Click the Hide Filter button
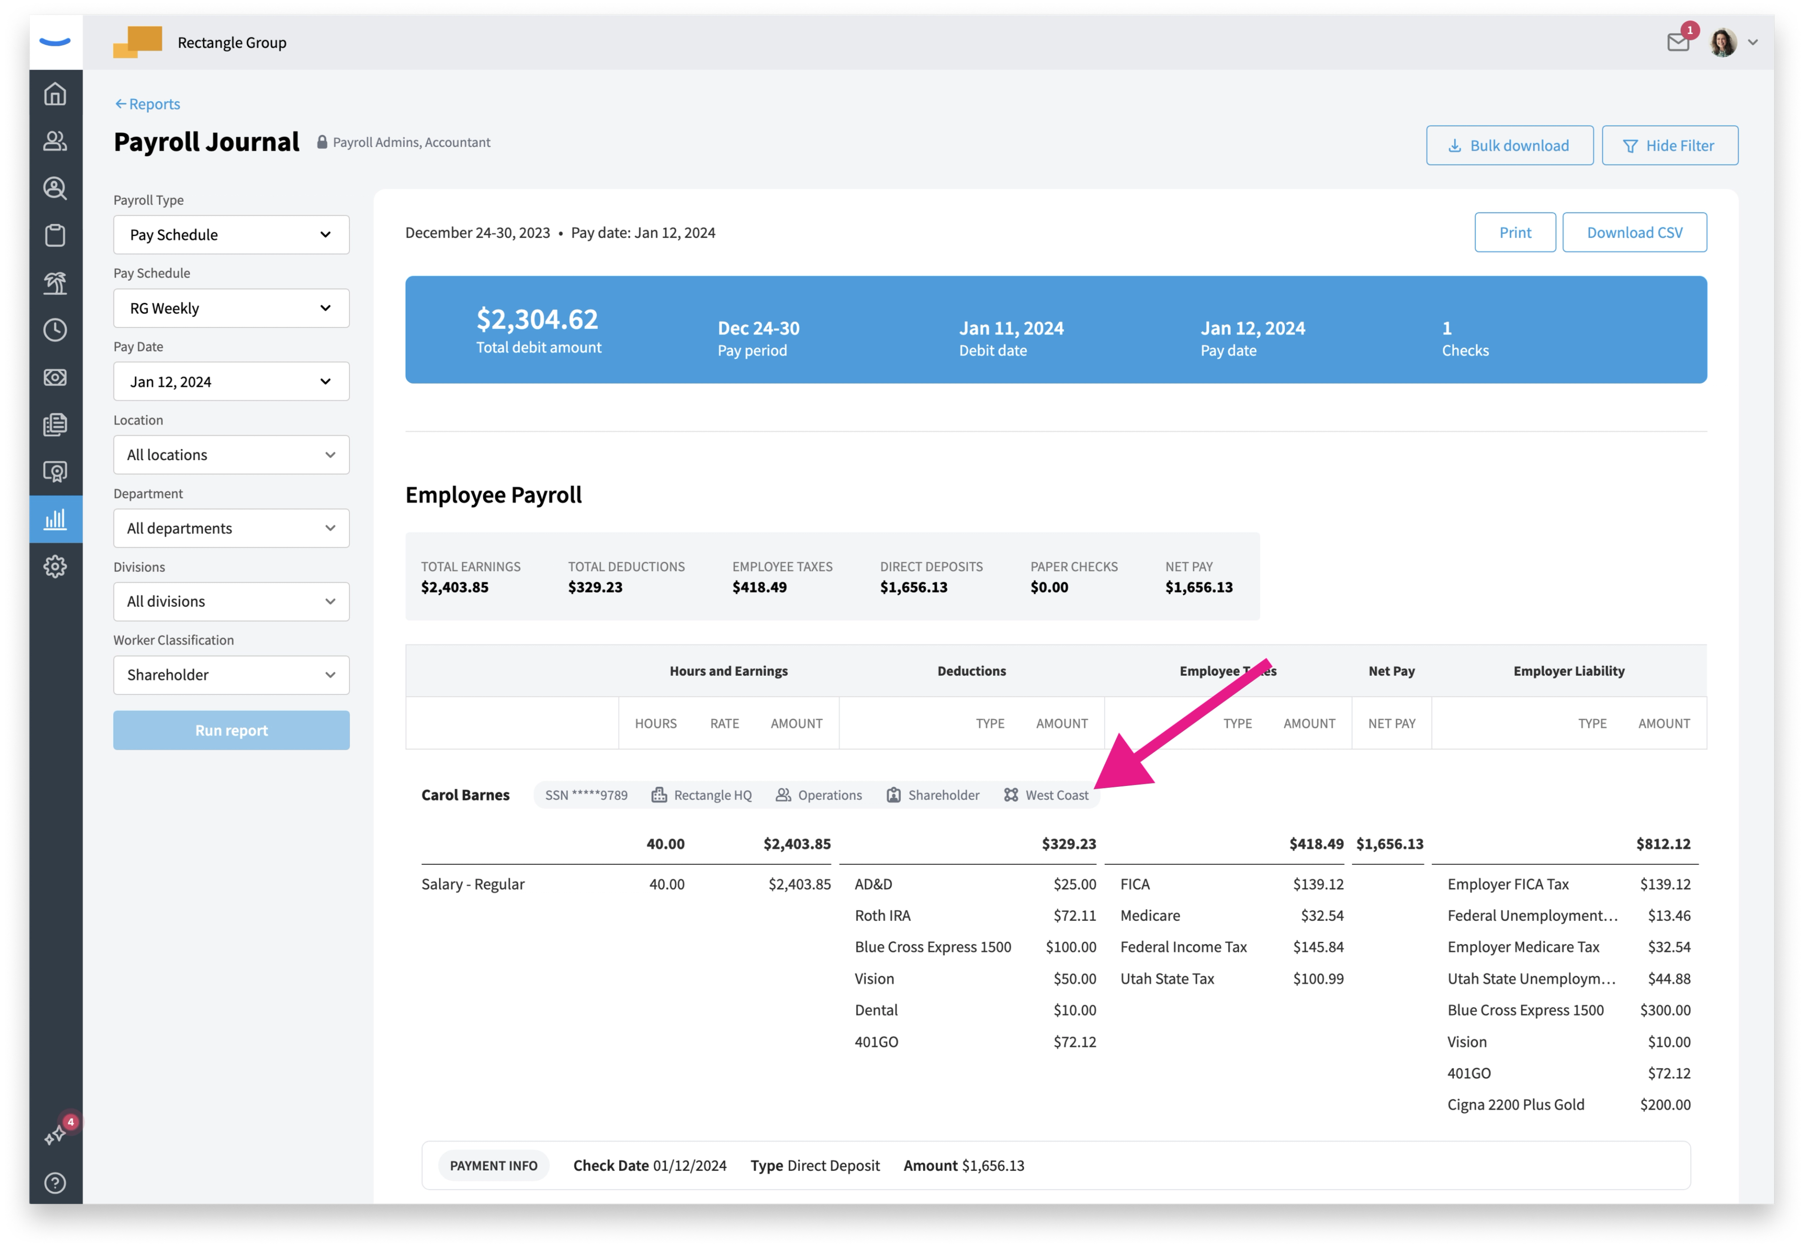 pos(1669,146)
